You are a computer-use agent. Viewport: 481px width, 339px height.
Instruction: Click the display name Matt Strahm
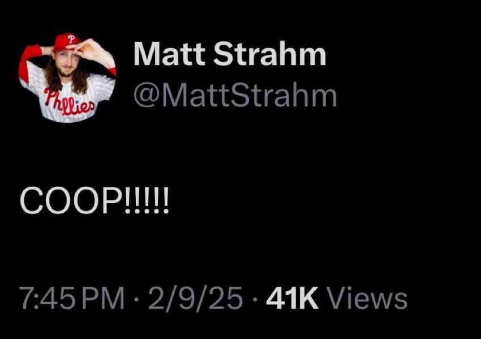point(230,54)
